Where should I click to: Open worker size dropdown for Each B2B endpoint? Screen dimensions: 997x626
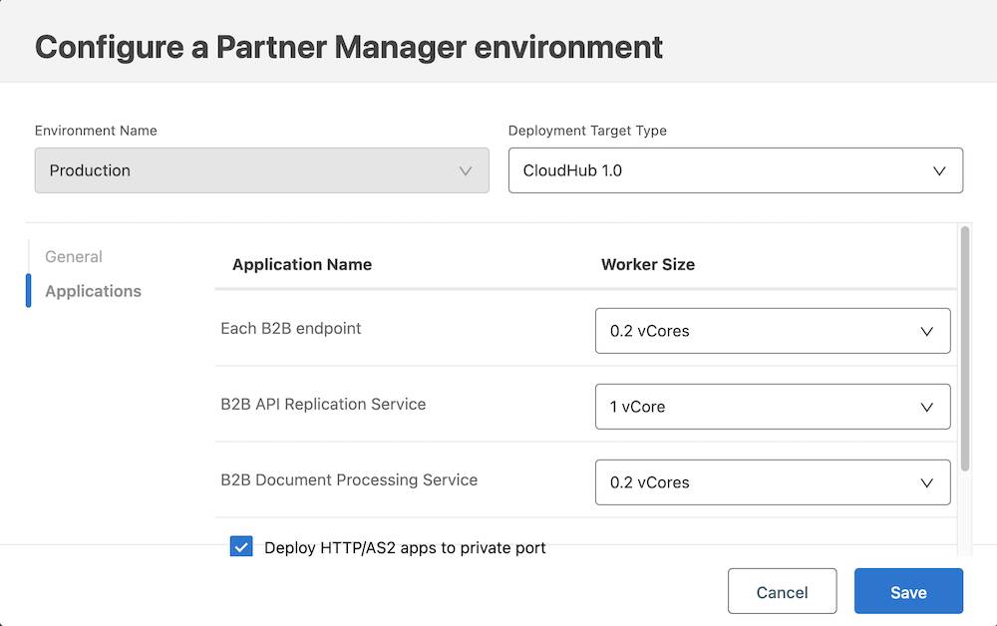point(773,331)
